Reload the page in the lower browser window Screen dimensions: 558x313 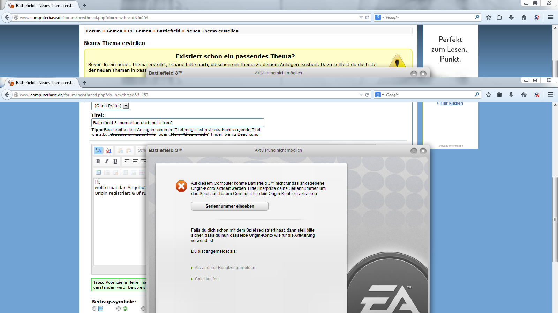(367, 95)
